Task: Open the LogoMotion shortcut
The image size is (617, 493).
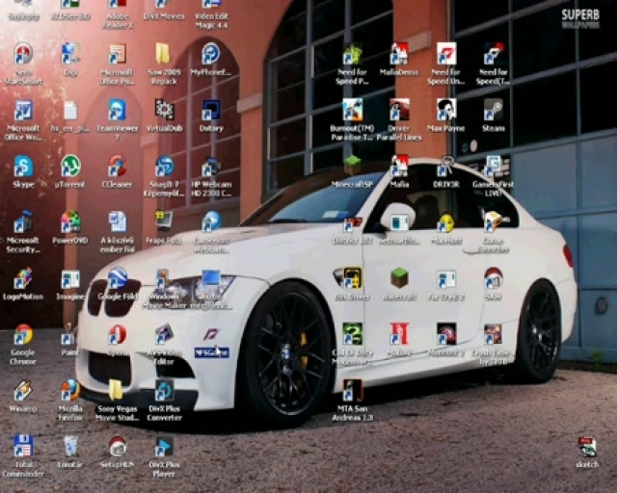Action: tap(23, 278)
